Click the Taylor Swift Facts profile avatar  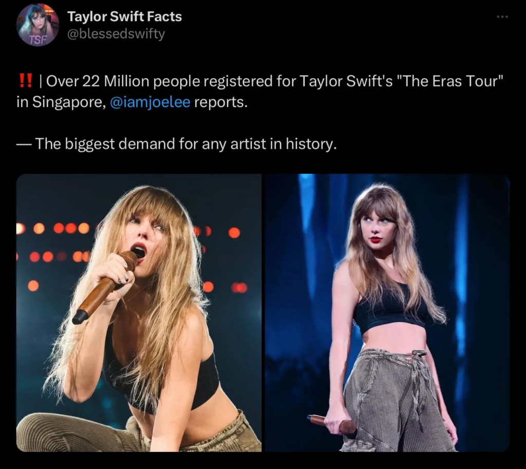point(37,25)
